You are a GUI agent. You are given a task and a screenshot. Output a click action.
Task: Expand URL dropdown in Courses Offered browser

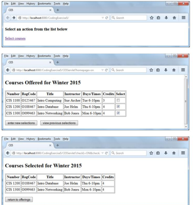pos(102,70)
